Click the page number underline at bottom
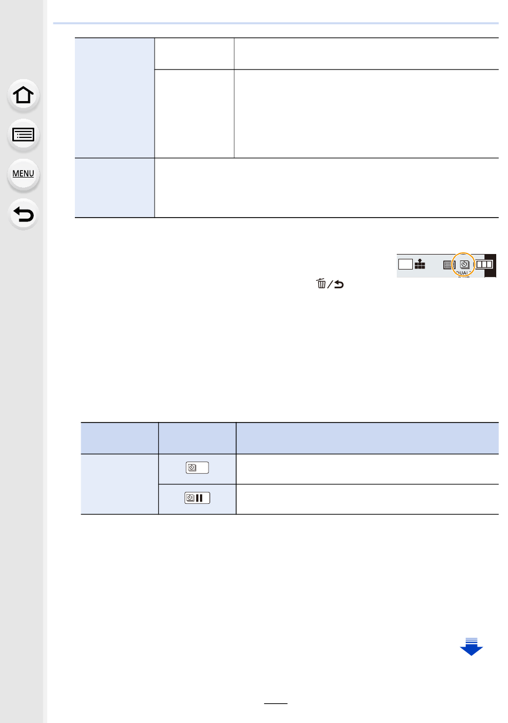508x723 pixels. [276, 704]
